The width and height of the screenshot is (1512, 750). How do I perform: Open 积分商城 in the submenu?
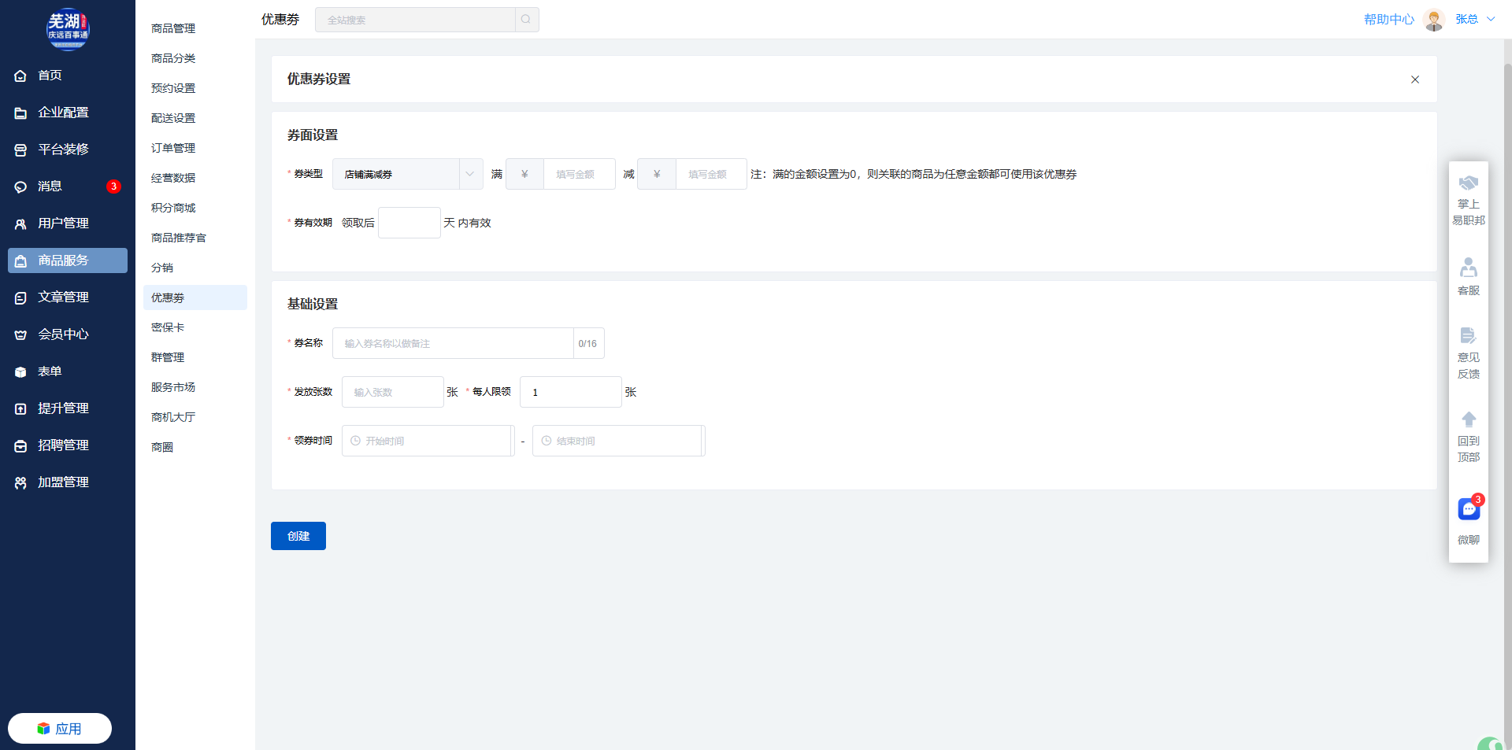pyautogui.click(x=173, y=208)
